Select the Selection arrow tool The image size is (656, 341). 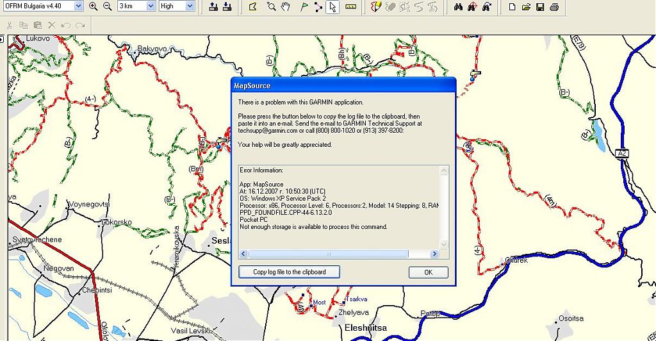coord(332,6)
